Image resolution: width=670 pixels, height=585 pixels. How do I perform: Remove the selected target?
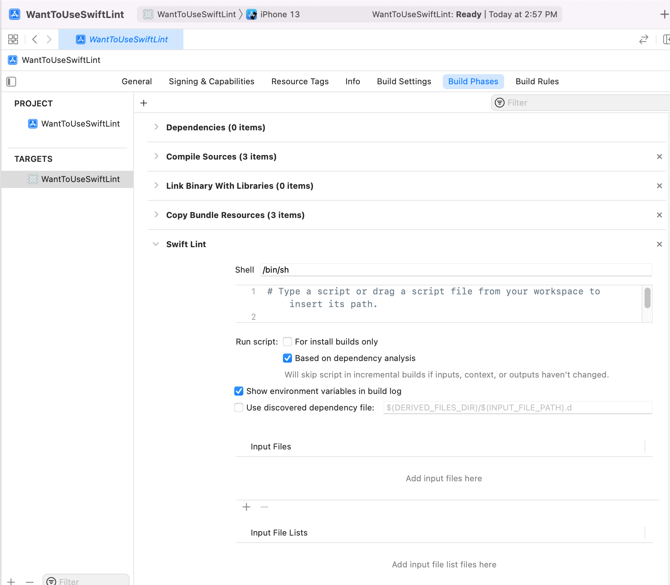tap(30, 582)
